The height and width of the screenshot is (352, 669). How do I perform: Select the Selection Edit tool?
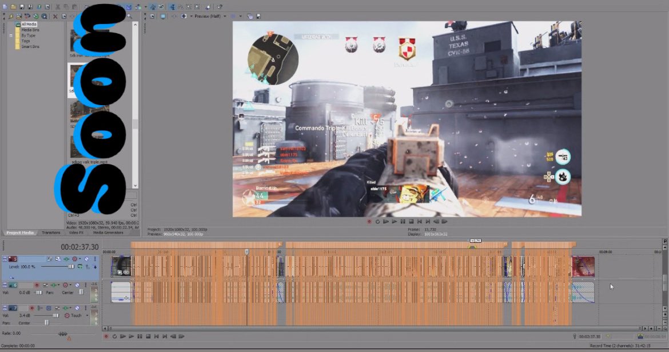tap(189, 7)
